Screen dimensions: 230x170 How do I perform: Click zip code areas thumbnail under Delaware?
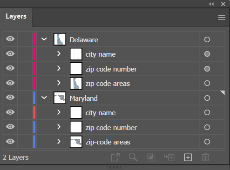click(x=76, y=83)
